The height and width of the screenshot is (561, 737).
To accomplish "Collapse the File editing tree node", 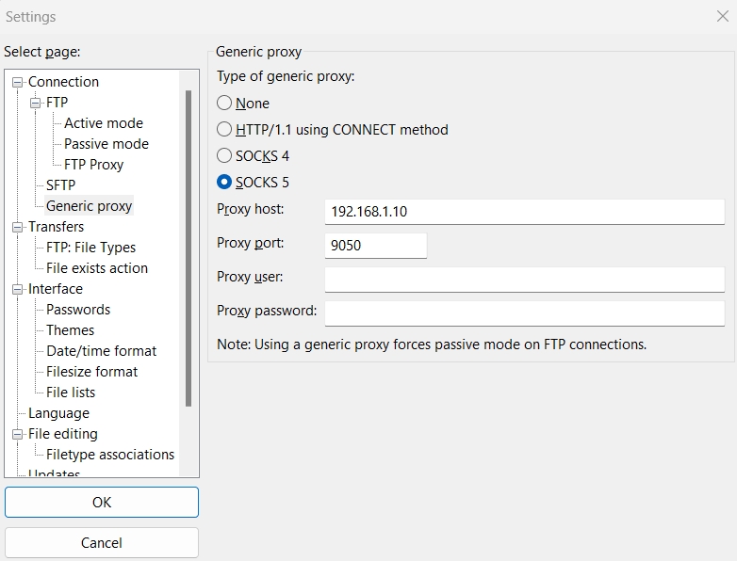I will point(17,435).
